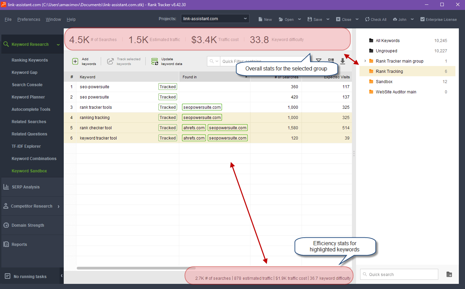465x289 pixels.
Task: Select the All Keywords folder icon
Action: click(x=371, y=40)
